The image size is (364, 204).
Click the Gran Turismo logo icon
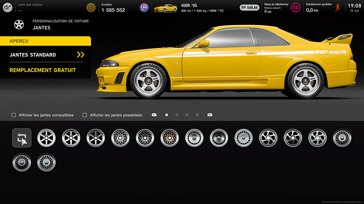click(8, 8)
